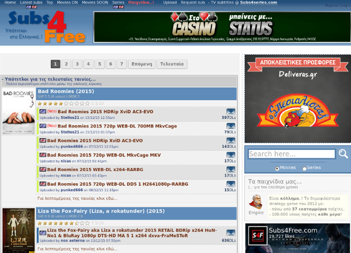Go to page 7
Image resolution: width=351 pixels, height=253 pixels.
[x=122, y=64]
